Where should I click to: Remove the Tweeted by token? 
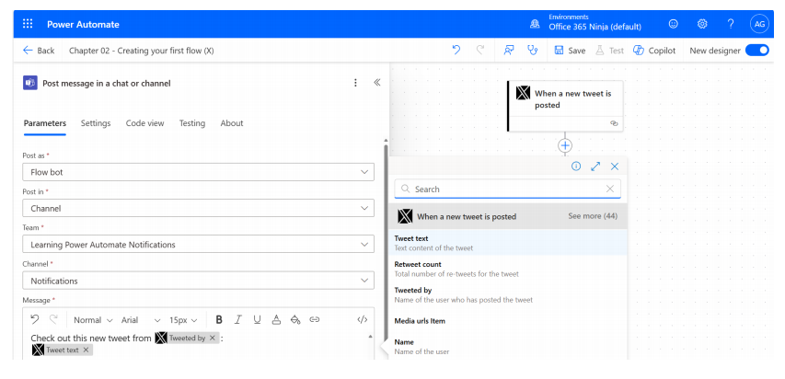pos(213,338)
